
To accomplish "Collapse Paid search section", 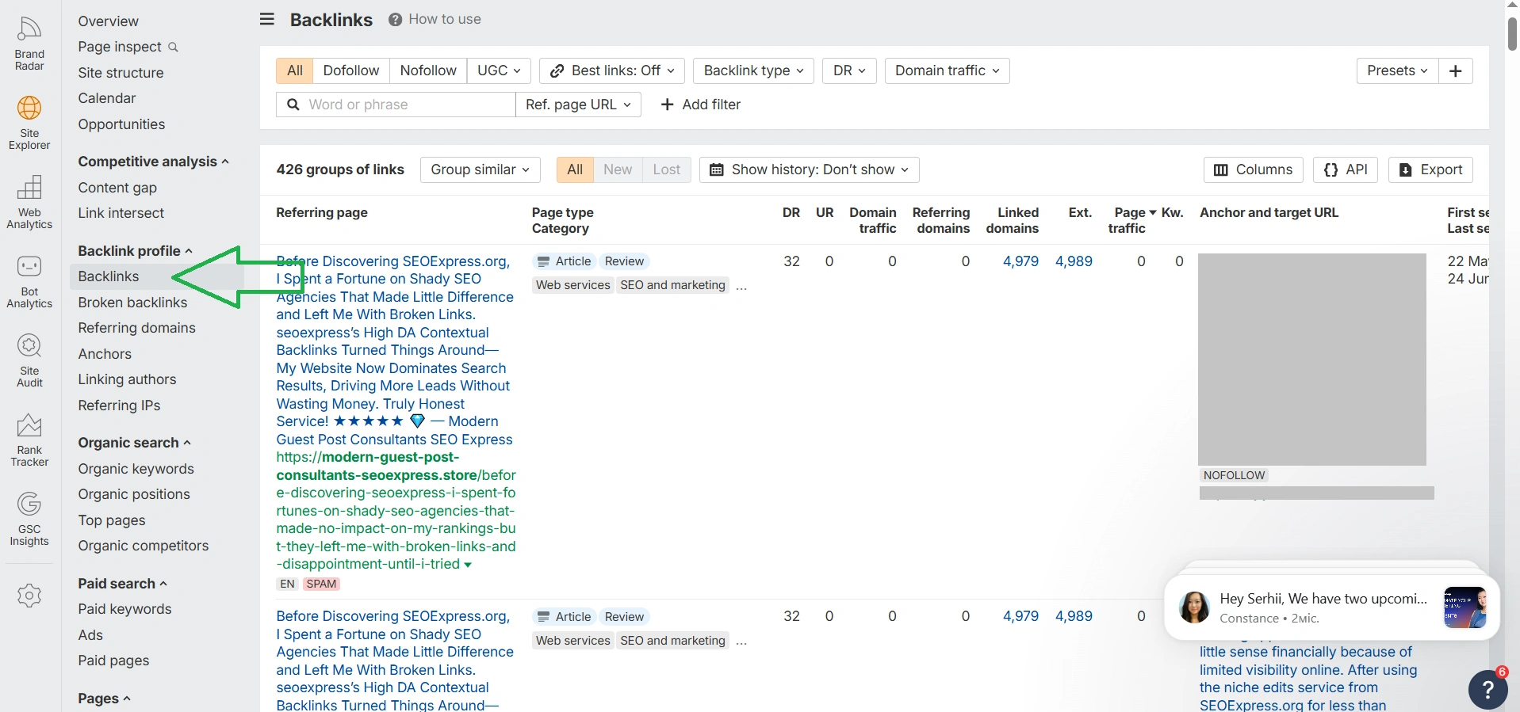I will tap(123, 584).
